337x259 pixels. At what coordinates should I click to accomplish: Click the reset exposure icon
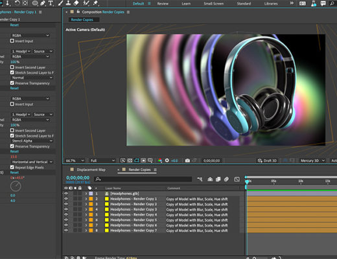click(x=167, y=161)
